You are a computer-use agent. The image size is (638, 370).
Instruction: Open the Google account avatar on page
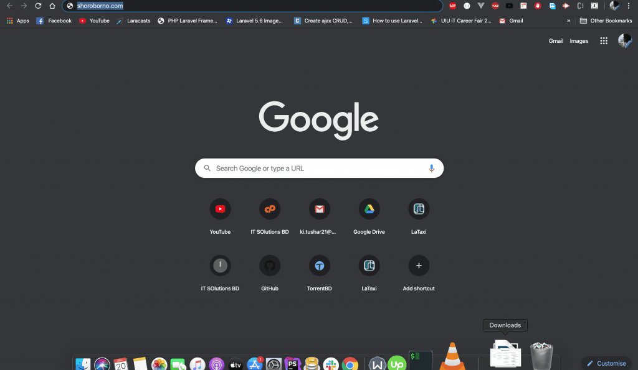coord(624,40)
